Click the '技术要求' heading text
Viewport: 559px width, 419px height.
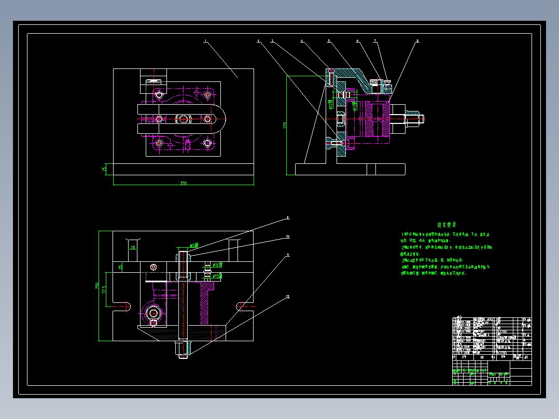click(x=446, y=225)
